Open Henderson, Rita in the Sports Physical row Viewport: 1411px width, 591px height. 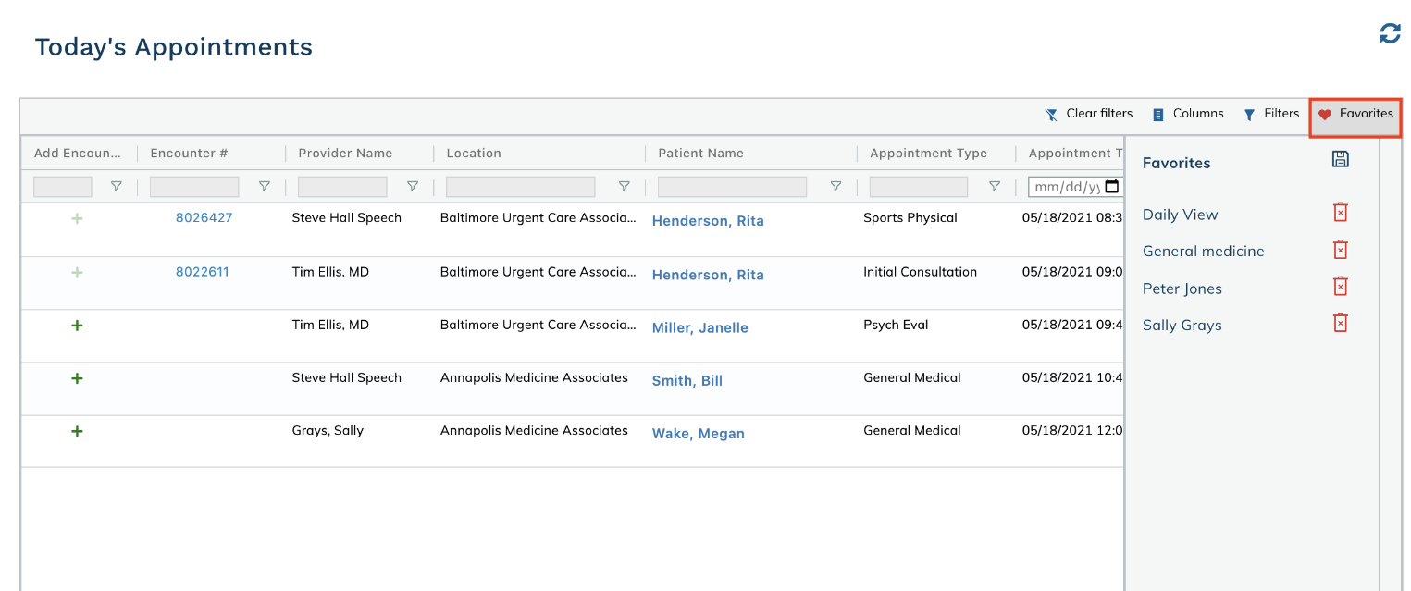coord(708,221)
